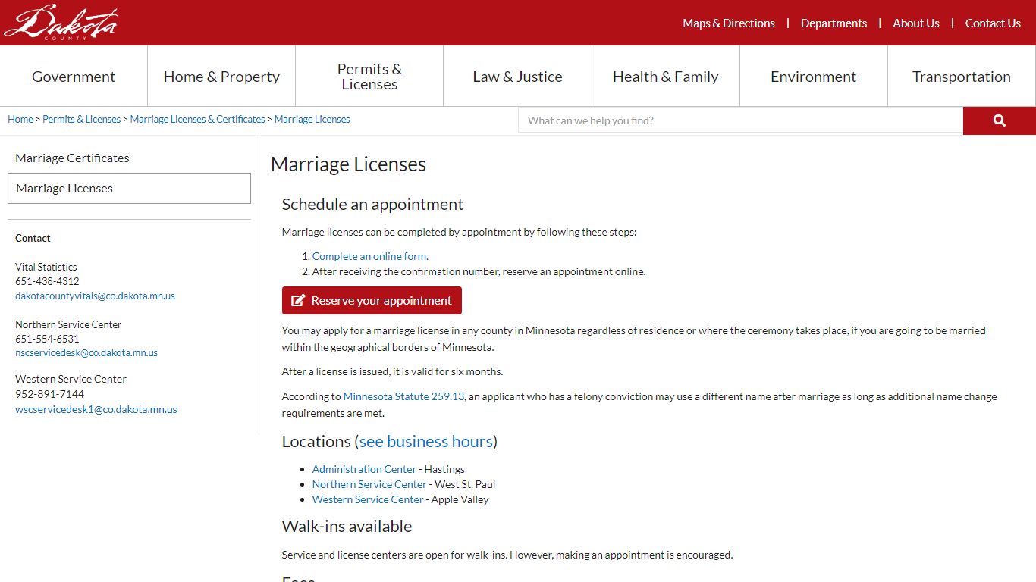Open Marriage Certificates in sidebar

click(73, 158)
